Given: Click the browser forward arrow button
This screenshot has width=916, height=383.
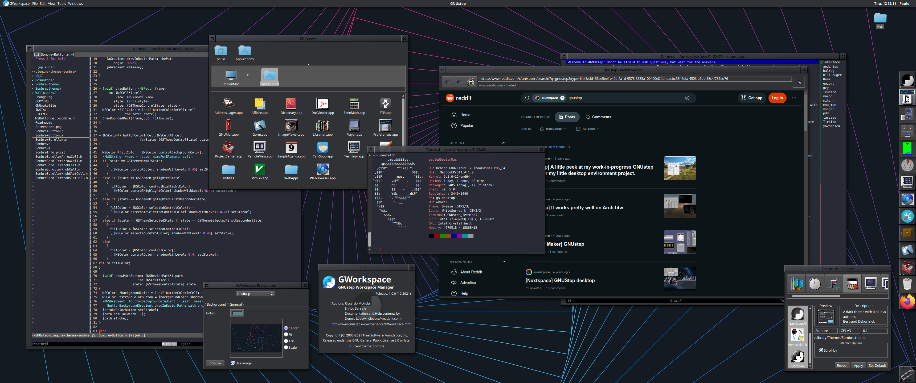Looking at the screenshot, I should (459, 82).
